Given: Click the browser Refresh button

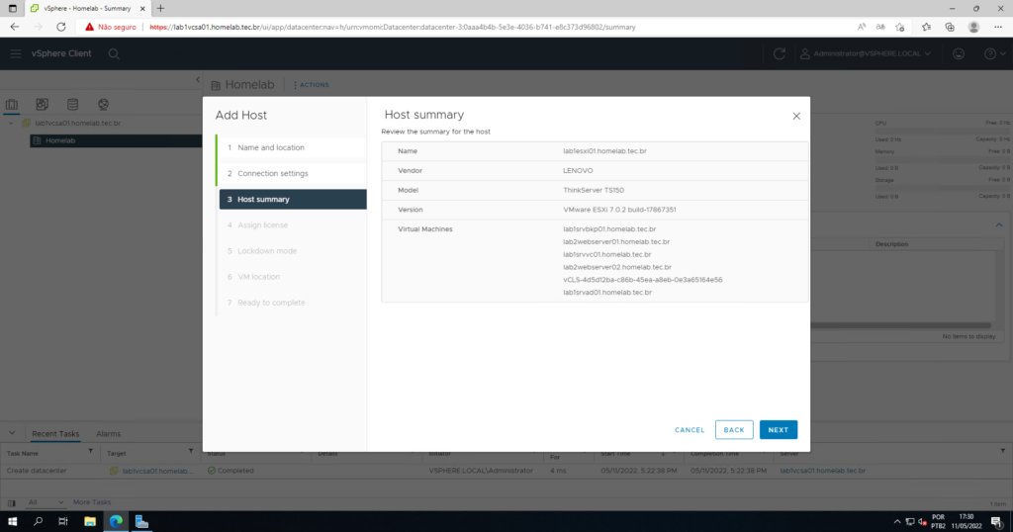Looking at the screenshot, I should 60,27.
